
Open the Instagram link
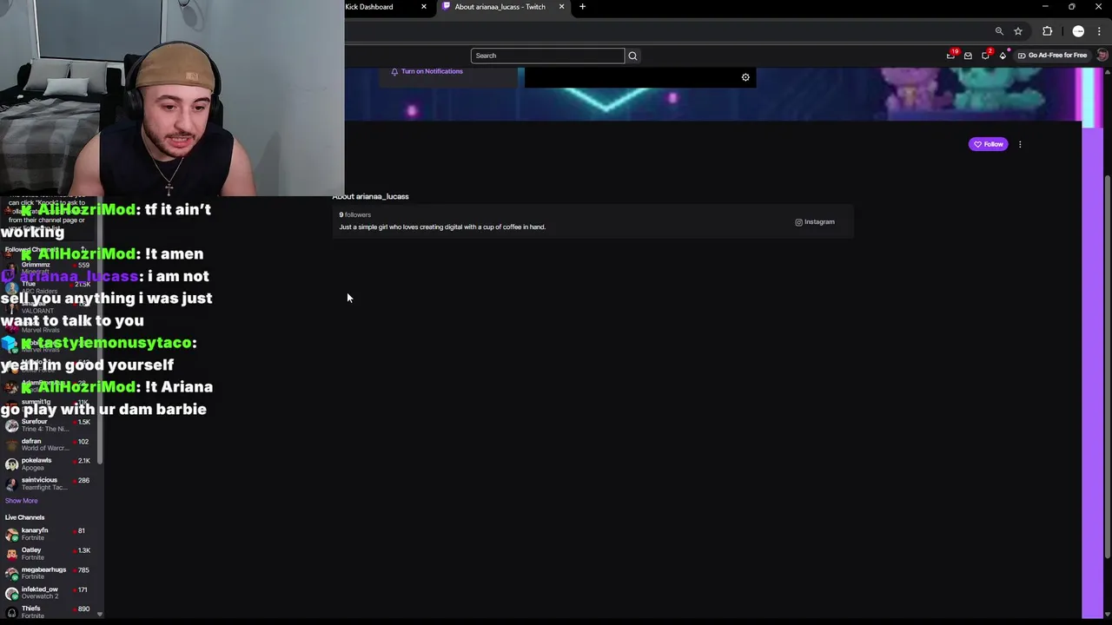(815, 222)
